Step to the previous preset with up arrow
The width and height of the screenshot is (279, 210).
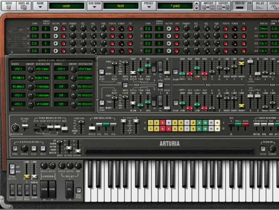tap(197, 3)
